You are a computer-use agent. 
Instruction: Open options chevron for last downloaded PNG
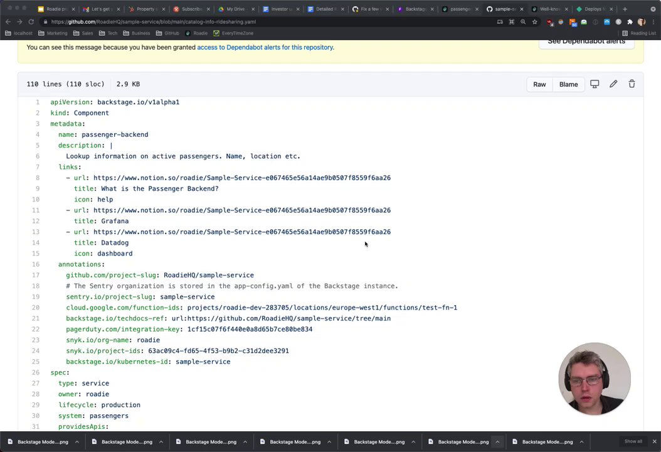click(x=582, y=442)
